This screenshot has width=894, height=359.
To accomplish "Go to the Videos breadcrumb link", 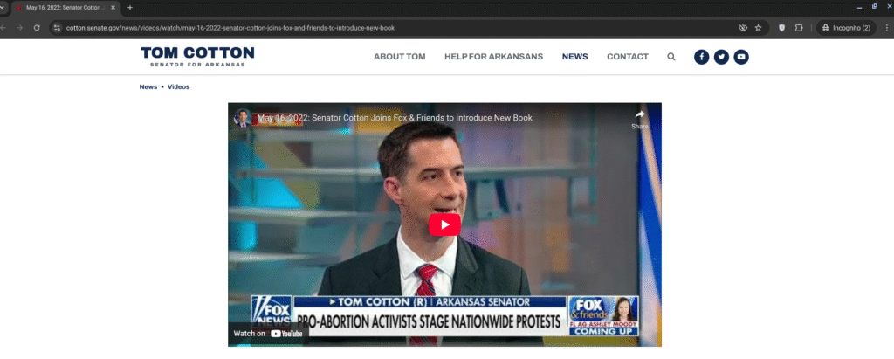I will [x=178, y=87].
